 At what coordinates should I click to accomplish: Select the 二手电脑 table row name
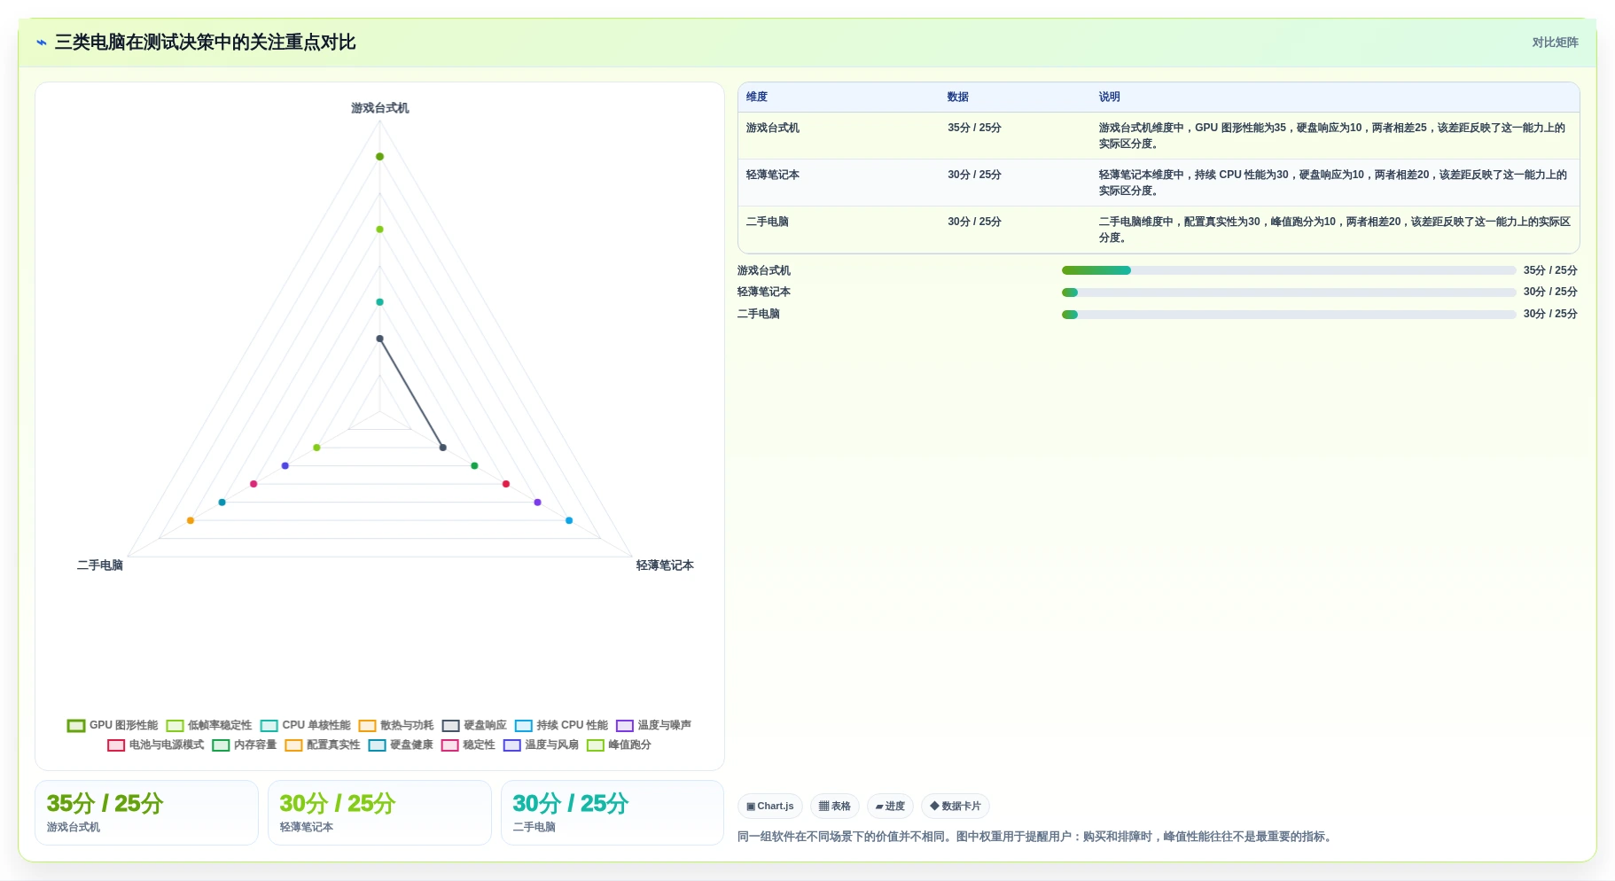pos(768,222)
